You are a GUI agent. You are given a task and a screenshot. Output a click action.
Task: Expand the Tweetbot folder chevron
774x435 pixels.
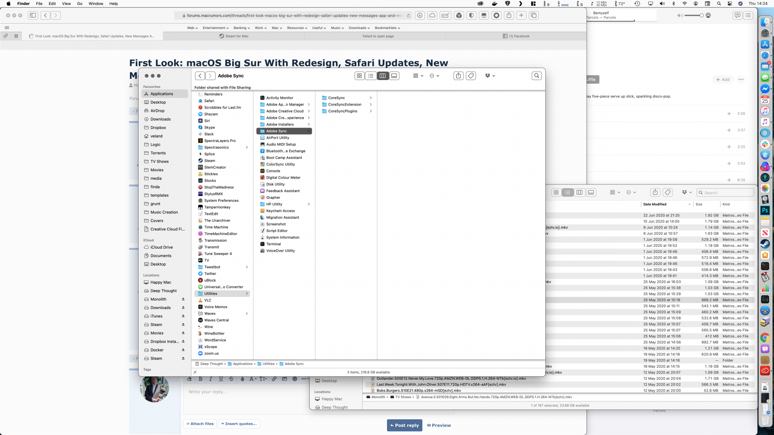[x=247, y=267]
